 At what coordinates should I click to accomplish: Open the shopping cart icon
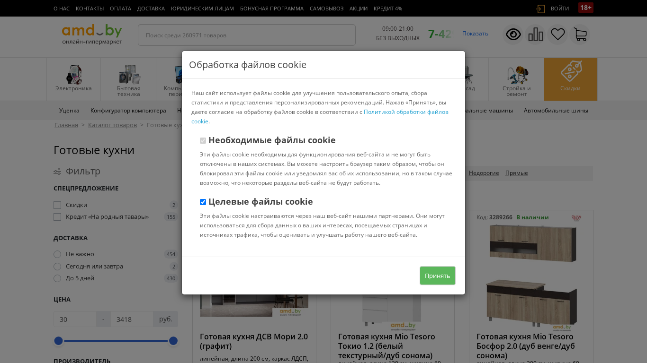point(580,35)
